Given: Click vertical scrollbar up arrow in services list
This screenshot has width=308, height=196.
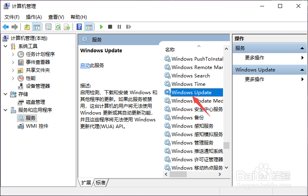Looking at the screenshot, I should tap(226, 49).
